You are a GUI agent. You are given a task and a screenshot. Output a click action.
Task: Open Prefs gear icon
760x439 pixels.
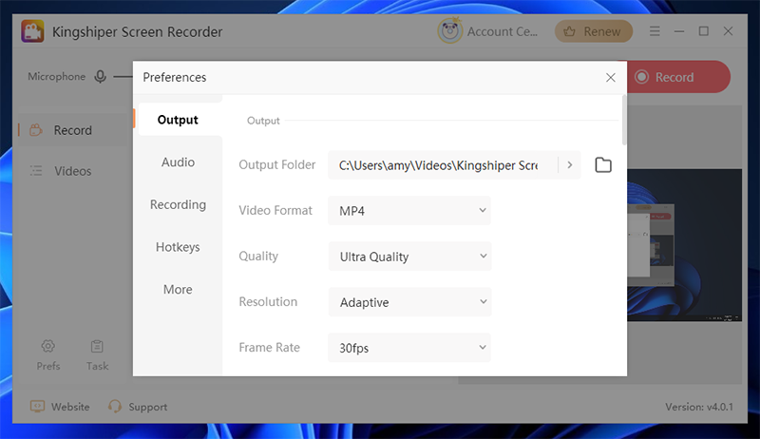click(48, 346)
